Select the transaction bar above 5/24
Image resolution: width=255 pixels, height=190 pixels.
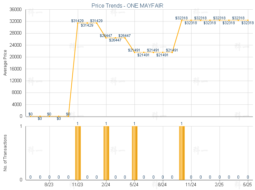point(134,153)
